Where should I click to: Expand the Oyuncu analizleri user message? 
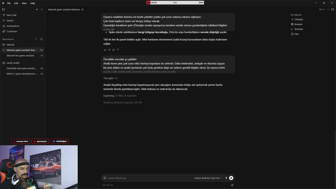point(168,22)
